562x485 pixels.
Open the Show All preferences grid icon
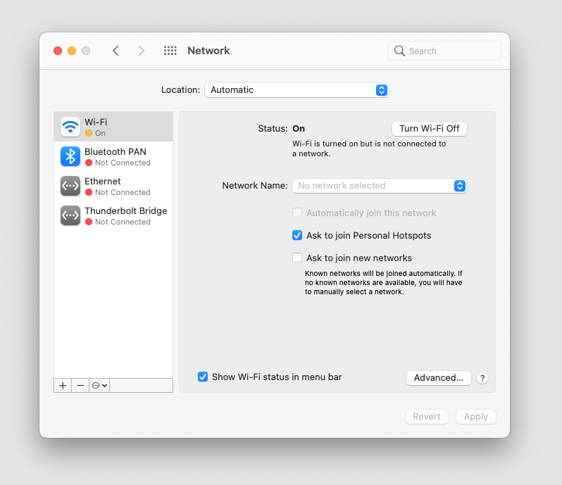click(170, 51)
